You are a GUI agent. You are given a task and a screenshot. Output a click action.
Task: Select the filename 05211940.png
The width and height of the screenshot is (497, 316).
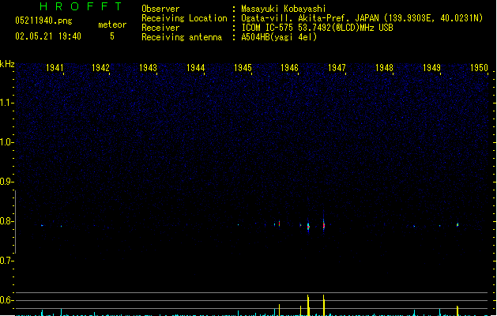[x=43, y=21]
